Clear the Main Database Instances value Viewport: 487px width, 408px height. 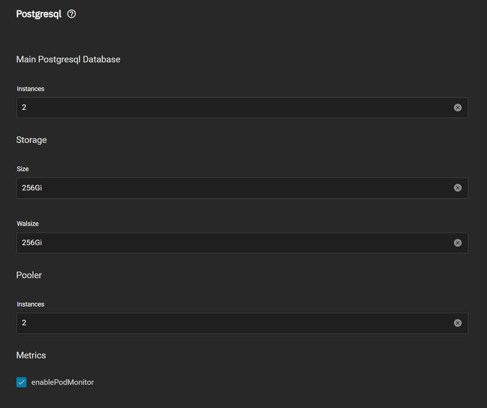click(458, 107)
